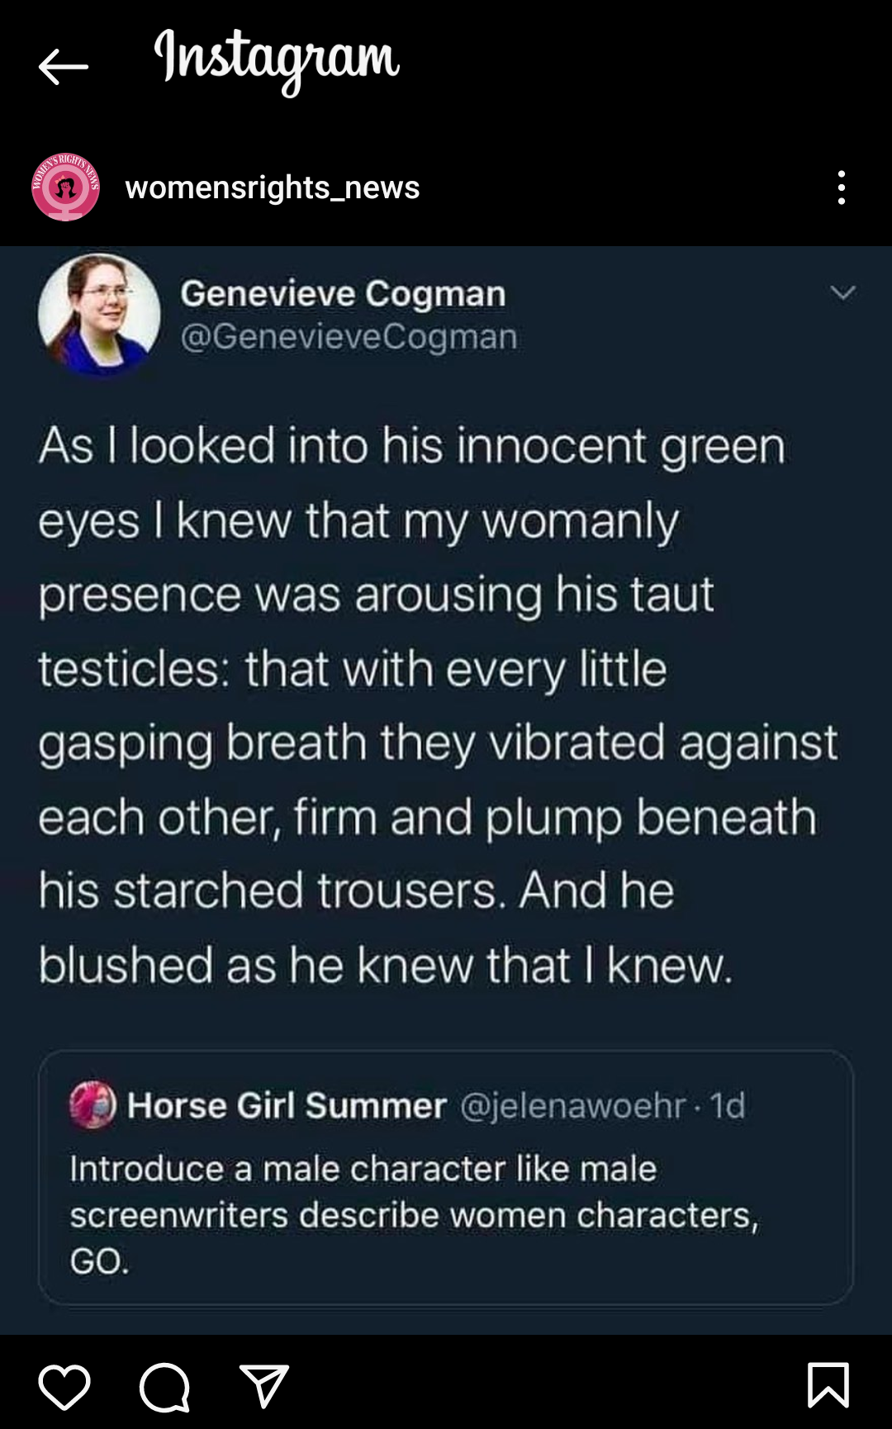
Task: Open the womensrights_news profile picture
Action: tap(66, 187)
